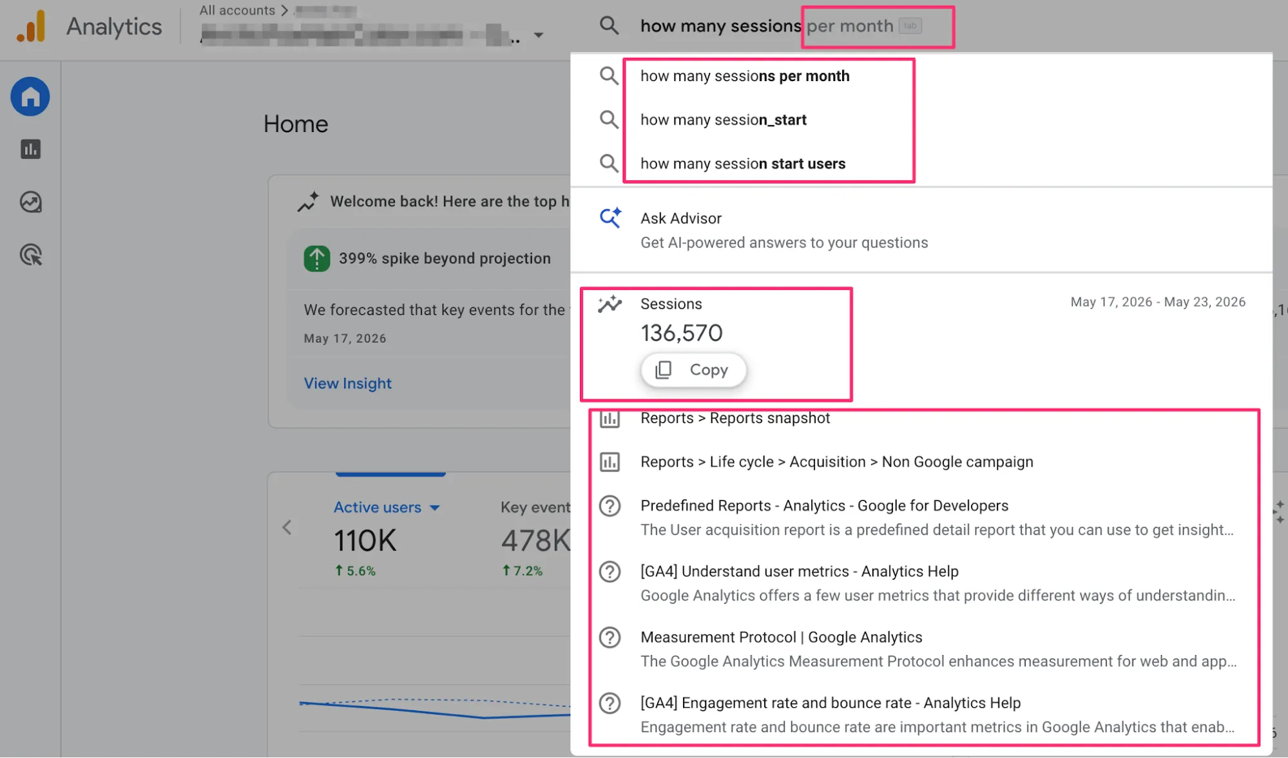
Task: Select suggestion how many sessions per month
Action: coord(745,76)
